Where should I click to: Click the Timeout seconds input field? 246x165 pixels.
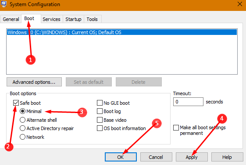pos(188,102)
